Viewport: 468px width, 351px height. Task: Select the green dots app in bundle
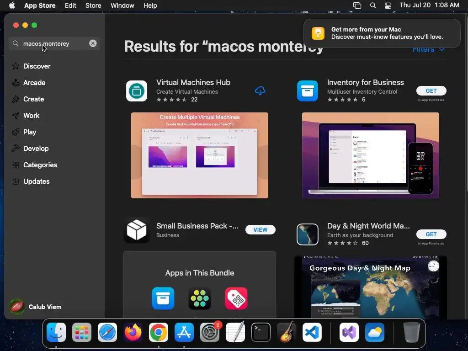click(200, 298)
